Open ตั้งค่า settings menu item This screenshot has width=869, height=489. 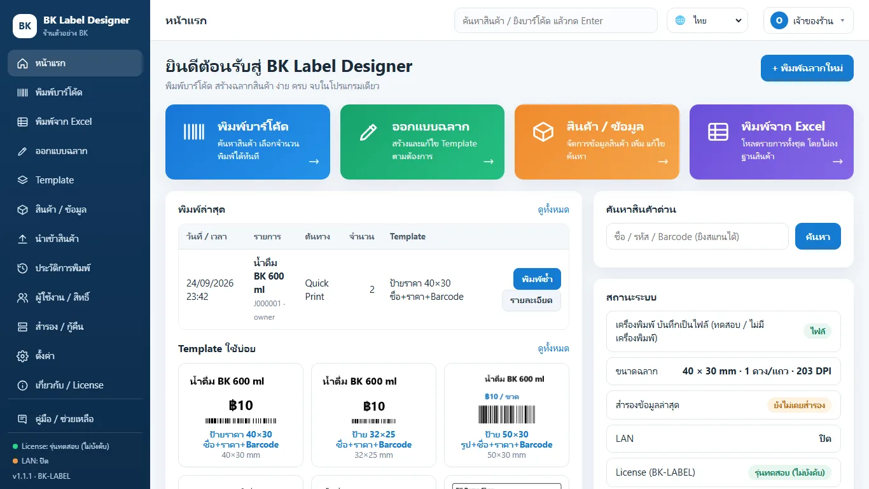pyautogui.click(x=75, y=356)
